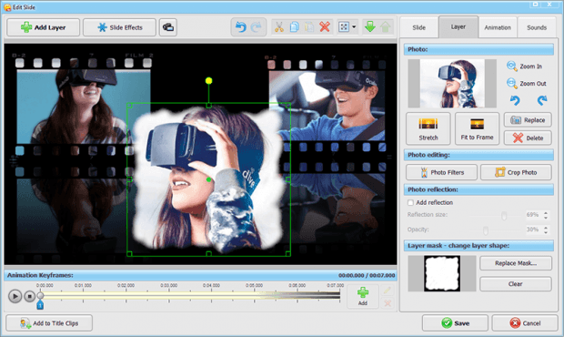The width and height of the screenshot is (564, 337).
Task: Add a new keyframe
Action: coord(363,296)
